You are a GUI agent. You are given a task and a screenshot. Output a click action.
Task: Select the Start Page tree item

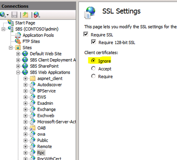click(25, 23)
